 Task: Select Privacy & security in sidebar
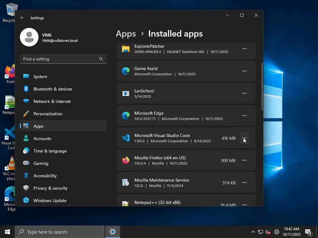tap(50, 188)
